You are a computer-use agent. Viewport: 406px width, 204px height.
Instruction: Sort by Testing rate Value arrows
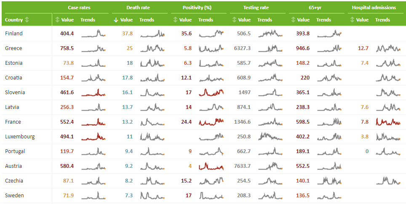pyautogui.click(x=234, y=20)
